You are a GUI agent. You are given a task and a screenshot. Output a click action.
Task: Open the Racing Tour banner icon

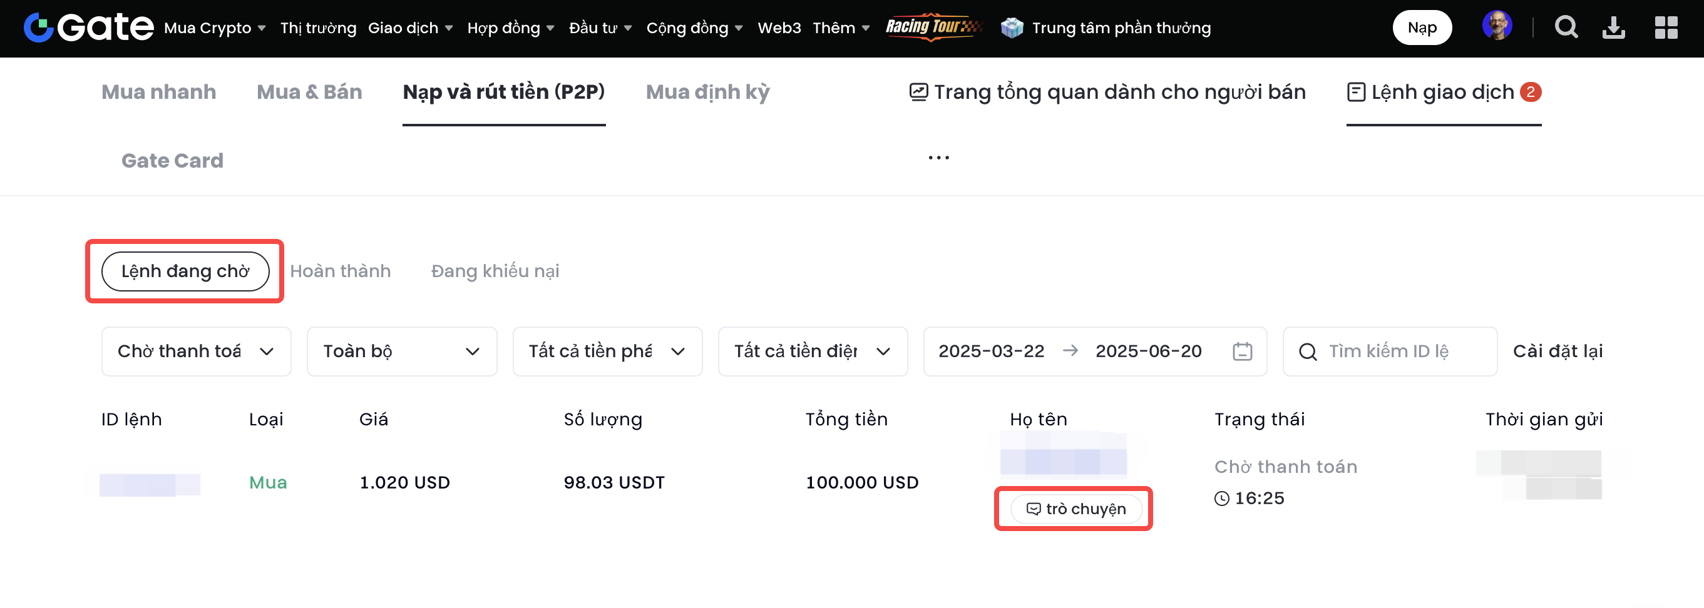pos(933,27)
